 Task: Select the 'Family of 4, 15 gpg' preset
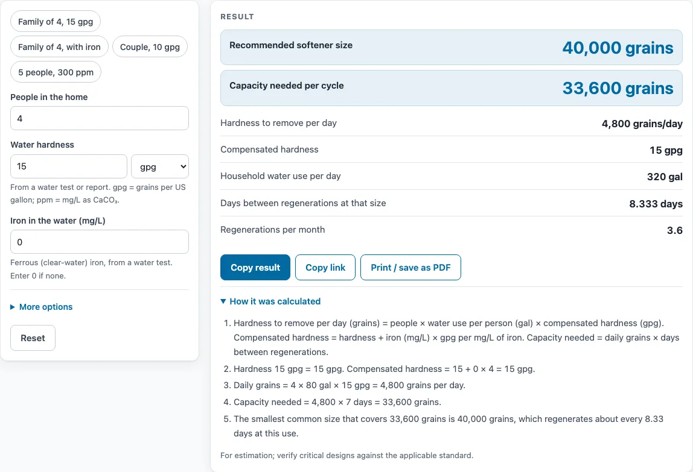pyautogui.click(x=56, y=21)
